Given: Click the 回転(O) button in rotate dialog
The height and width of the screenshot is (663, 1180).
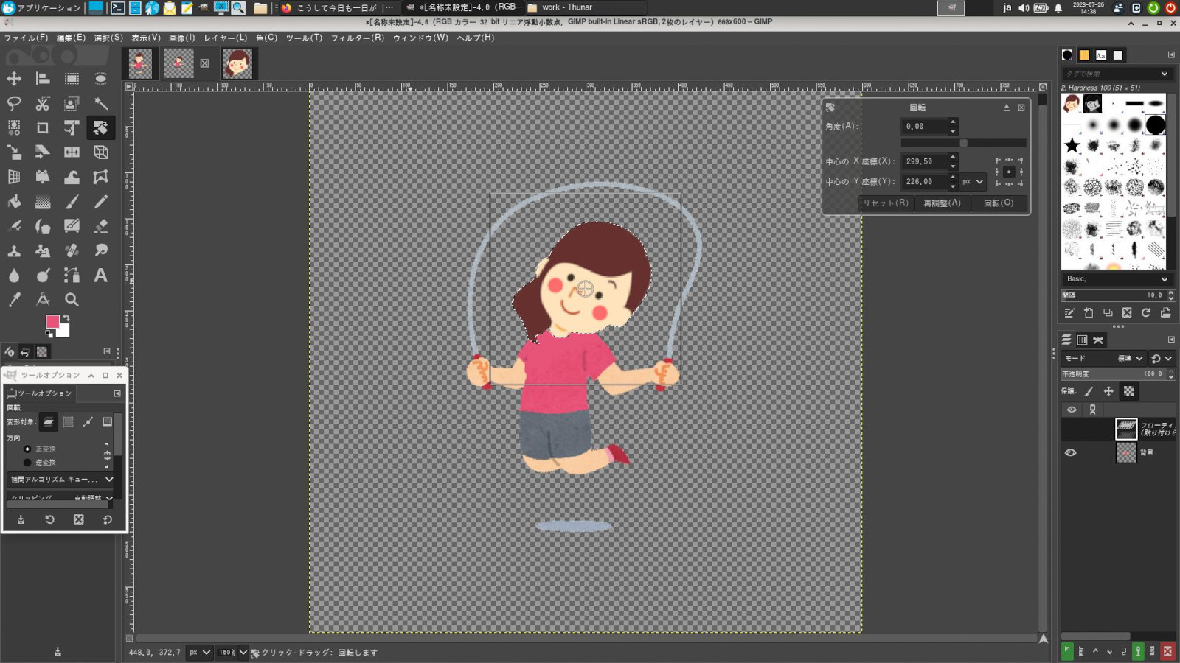Looking at the screenshot, I should 999,203.
